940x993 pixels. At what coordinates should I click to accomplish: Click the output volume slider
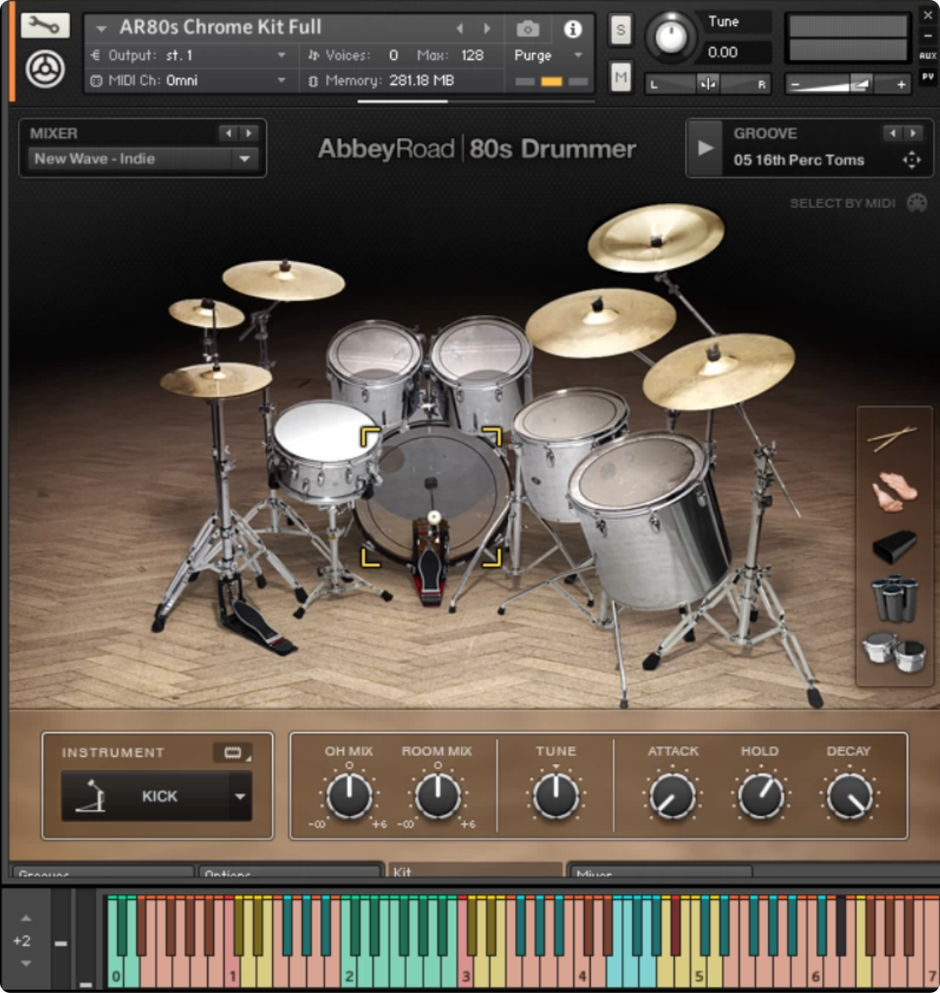click(x=848, y=84)
